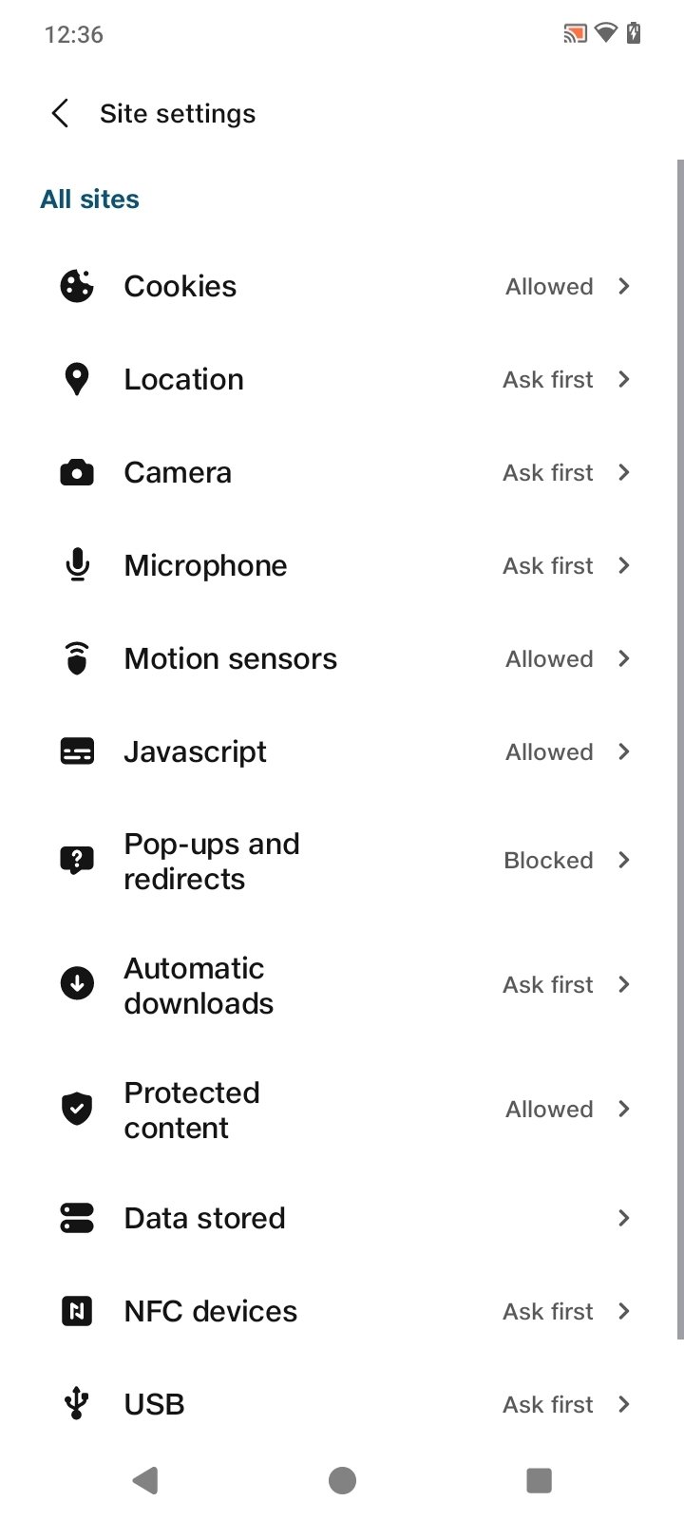The width and height of the screenshot is (684, 1520).
Task: Expand Cookies setting chevron
Action: 624,286
